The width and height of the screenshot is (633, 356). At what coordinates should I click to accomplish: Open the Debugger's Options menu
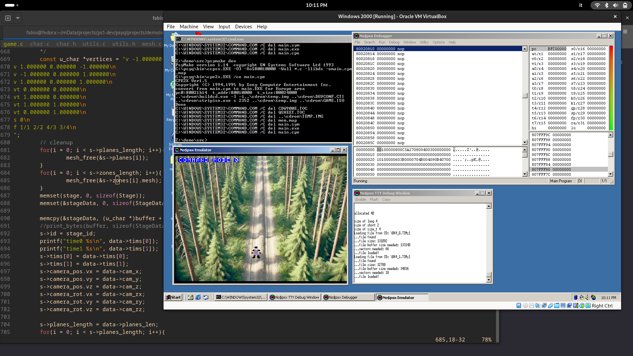(x=439, y=42)
